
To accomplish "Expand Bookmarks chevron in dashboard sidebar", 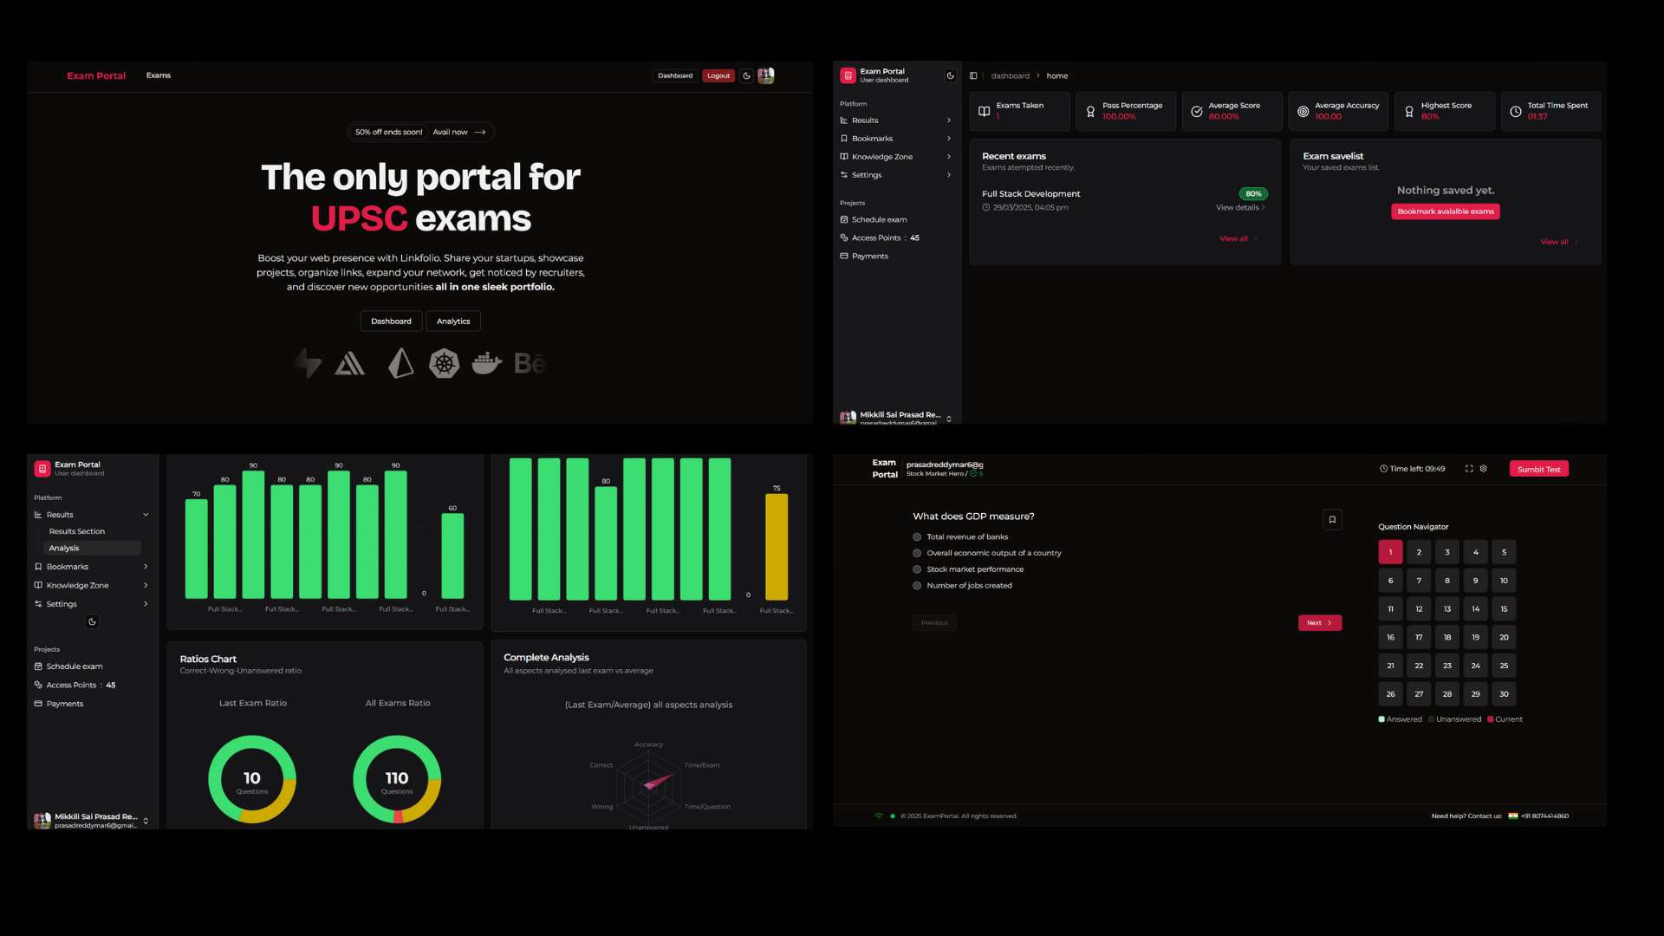I will pos(949,139).
